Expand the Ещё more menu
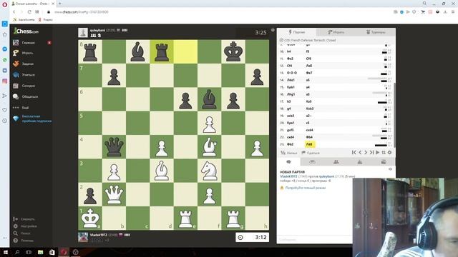The image size is (458, 257). click(25, 108)
